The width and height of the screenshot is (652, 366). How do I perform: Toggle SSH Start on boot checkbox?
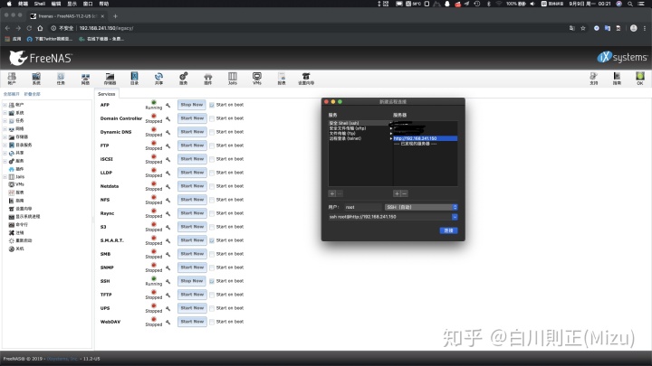point(212,281)
